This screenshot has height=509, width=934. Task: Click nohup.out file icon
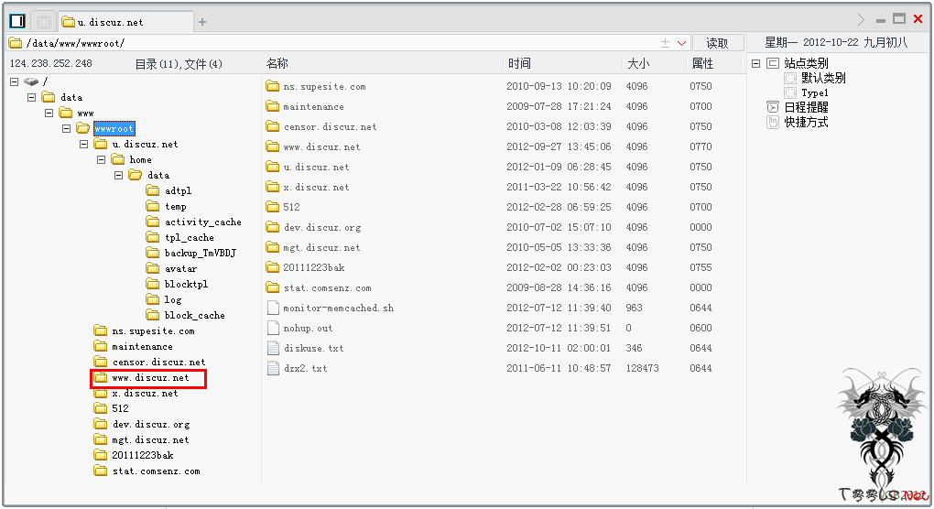tap(274, 328)
